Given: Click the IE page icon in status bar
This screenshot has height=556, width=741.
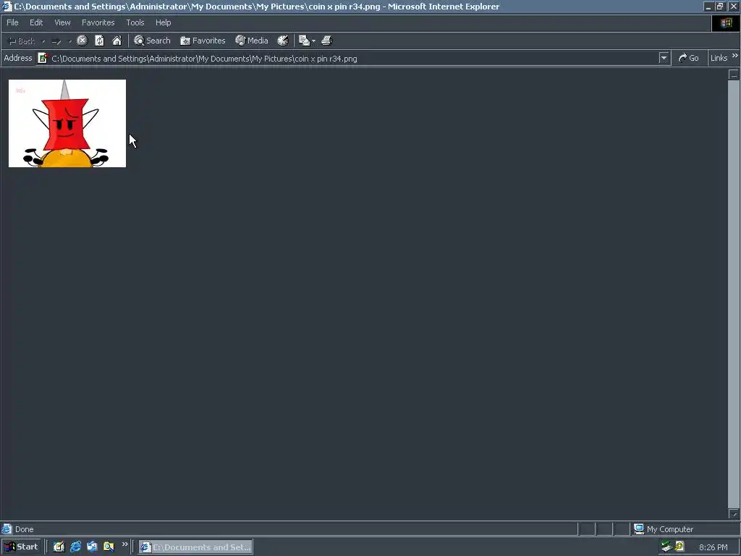Looking at the screenshot, I should click(x=7, y=529).
